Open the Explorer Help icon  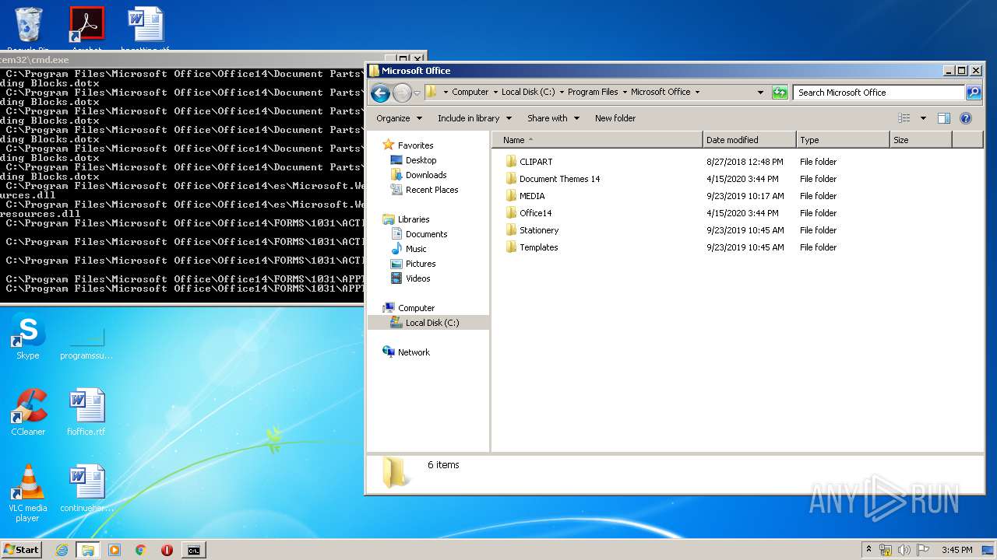tap(966, 118)
